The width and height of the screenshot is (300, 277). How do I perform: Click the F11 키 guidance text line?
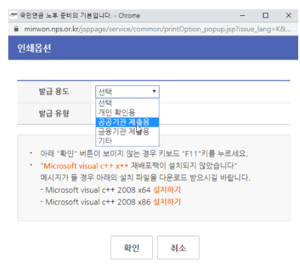coord(144,154)
